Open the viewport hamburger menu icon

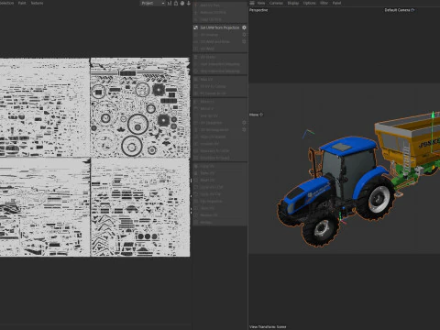tap(252, 3)
